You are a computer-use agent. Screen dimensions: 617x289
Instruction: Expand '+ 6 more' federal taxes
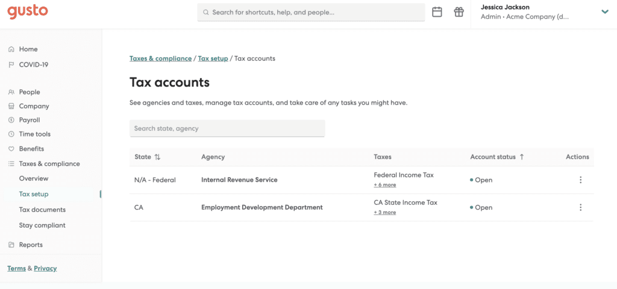pos(385,185)
